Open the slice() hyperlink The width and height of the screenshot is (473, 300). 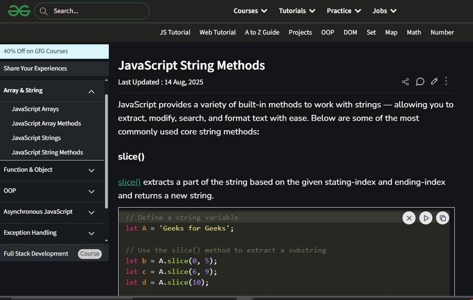tap(129, 182)
